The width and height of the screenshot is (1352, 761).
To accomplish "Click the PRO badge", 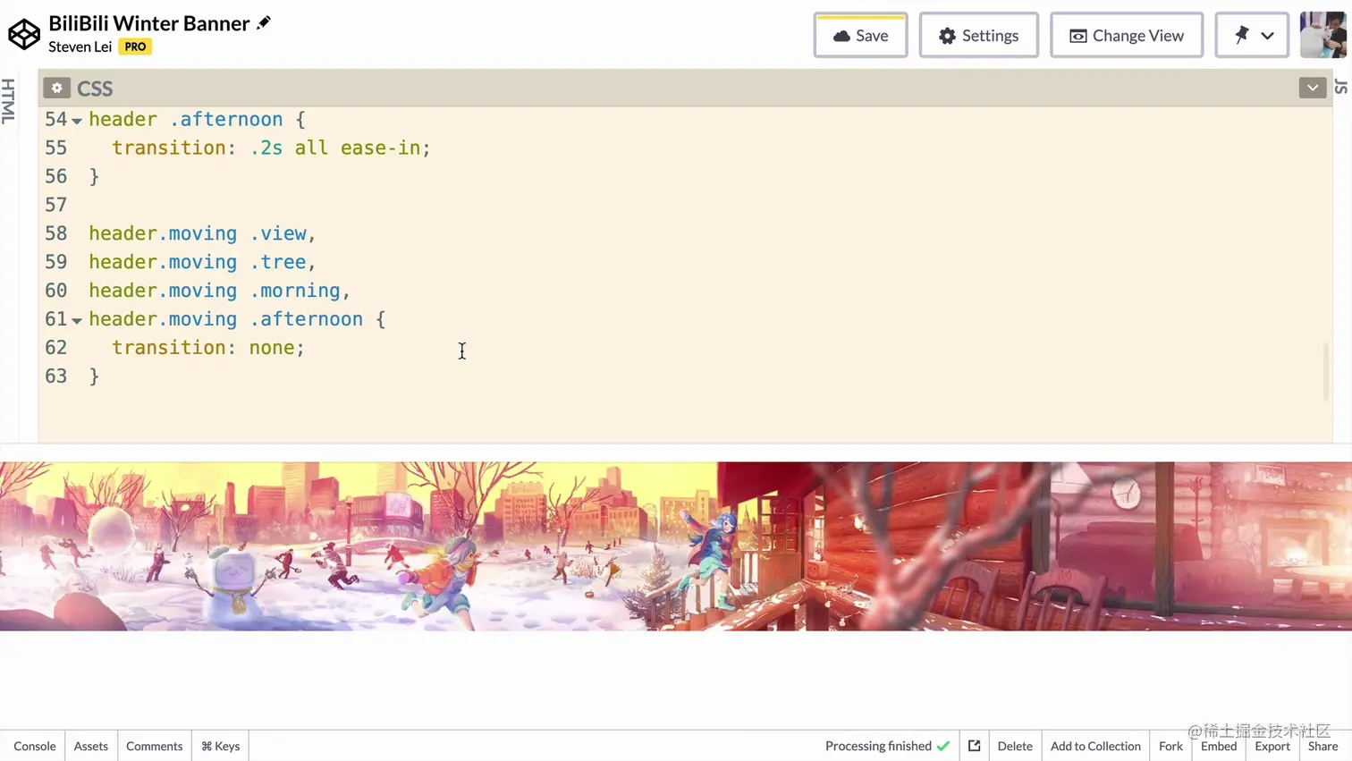I will (135, 47).
